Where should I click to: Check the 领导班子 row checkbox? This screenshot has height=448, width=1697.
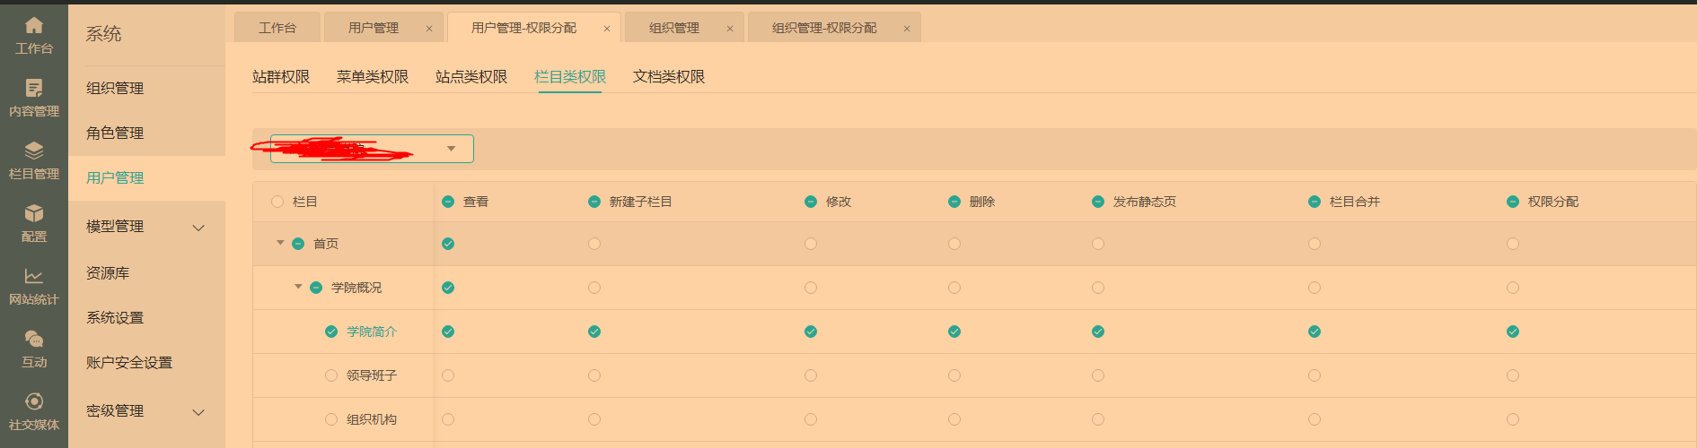(331, 375)
